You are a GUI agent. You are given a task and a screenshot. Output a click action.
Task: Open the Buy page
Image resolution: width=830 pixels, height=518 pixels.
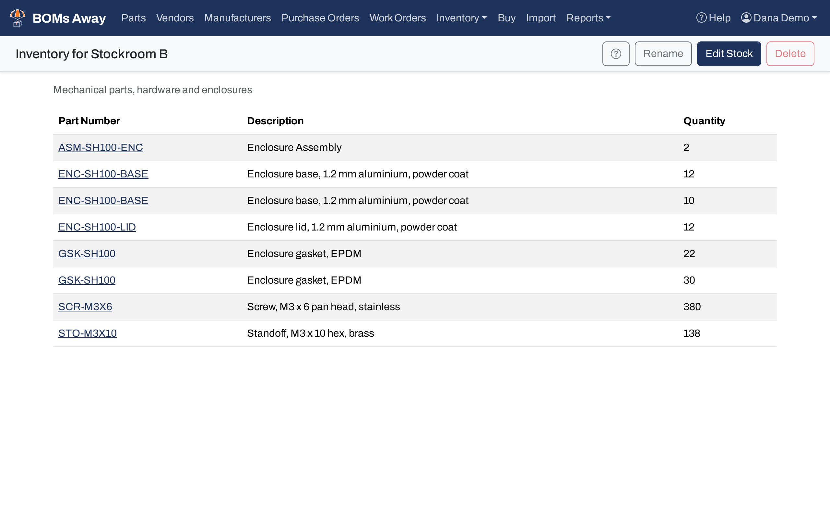click(x=506, y=18)
